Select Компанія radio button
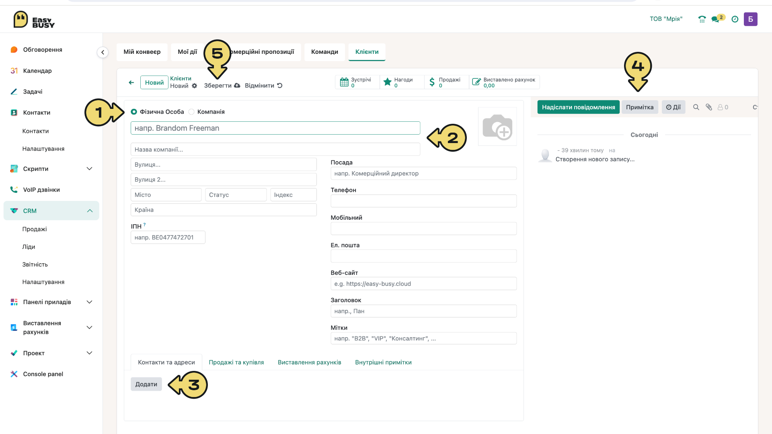This screenshot has width=772, height=434. click(x=191, y=112)
